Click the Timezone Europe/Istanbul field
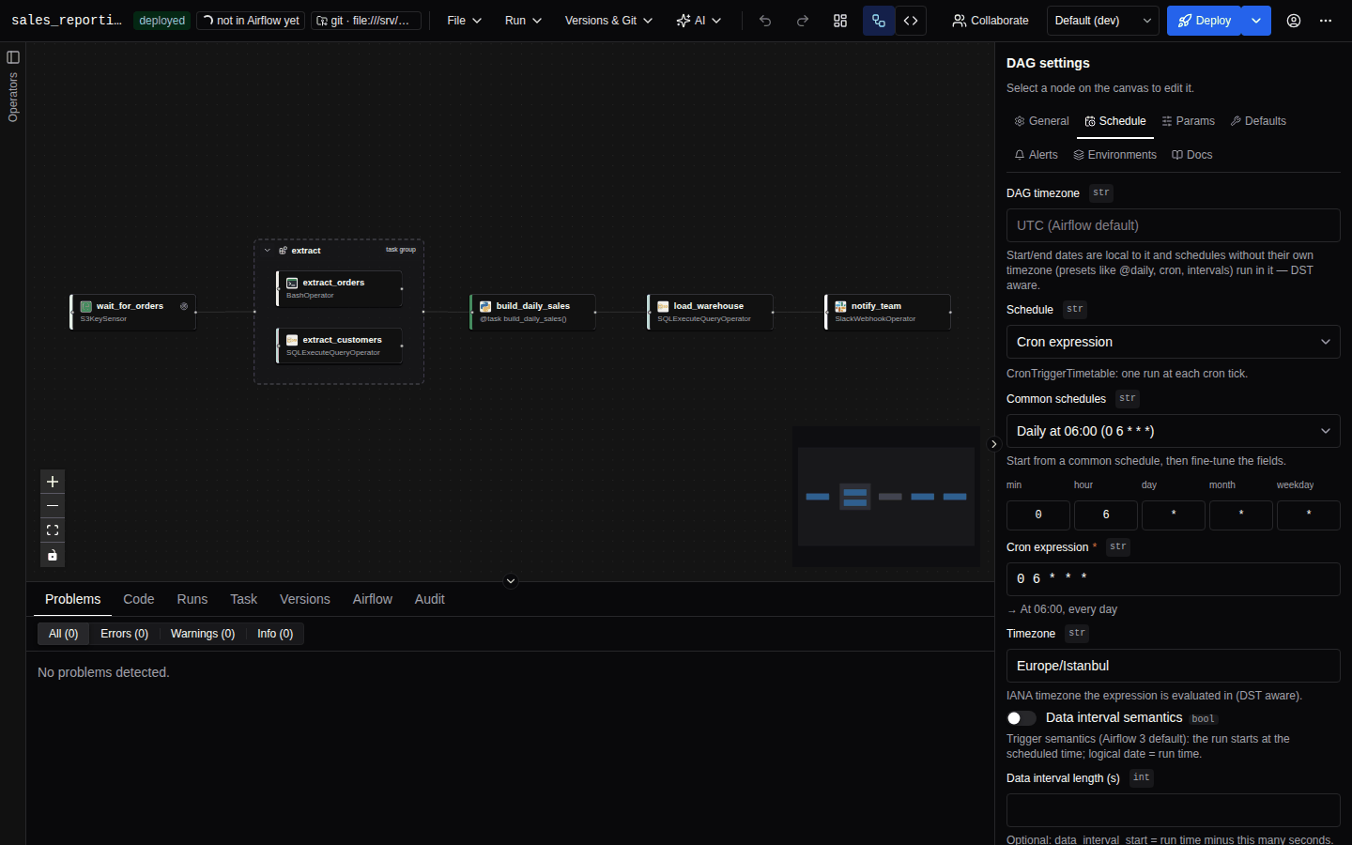Screen dimensions: 1352x845 (x=1174, y=666)
